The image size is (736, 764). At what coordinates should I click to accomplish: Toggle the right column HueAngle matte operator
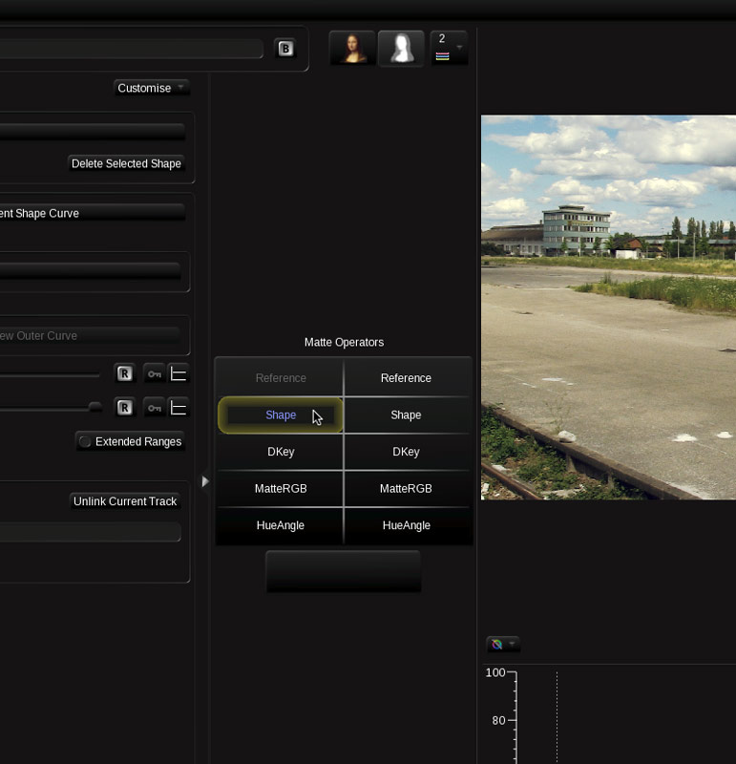[406, 525]
